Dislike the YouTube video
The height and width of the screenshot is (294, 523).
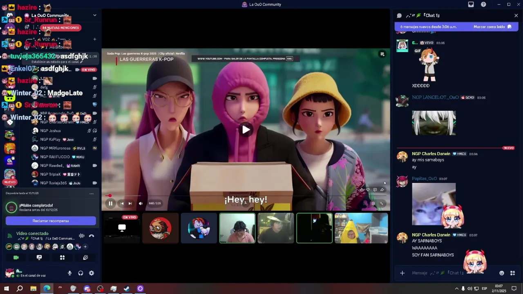pyautogui.click(x=368, y=189)
